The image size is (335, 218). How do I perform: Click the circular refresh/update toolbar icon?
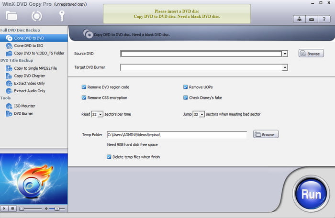pyautogui.click(x=36, y=16)
